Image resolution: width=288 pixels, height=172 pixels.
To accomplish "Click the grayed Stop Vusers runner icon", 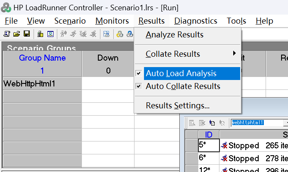I will 93,34.
